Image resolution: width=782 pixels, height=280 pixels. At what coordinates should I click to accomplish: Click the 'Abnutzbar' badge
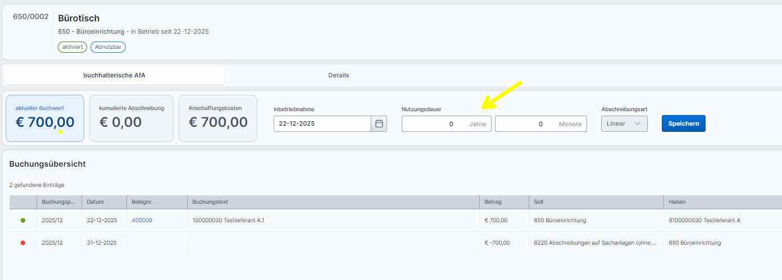(x=108, y=47)
